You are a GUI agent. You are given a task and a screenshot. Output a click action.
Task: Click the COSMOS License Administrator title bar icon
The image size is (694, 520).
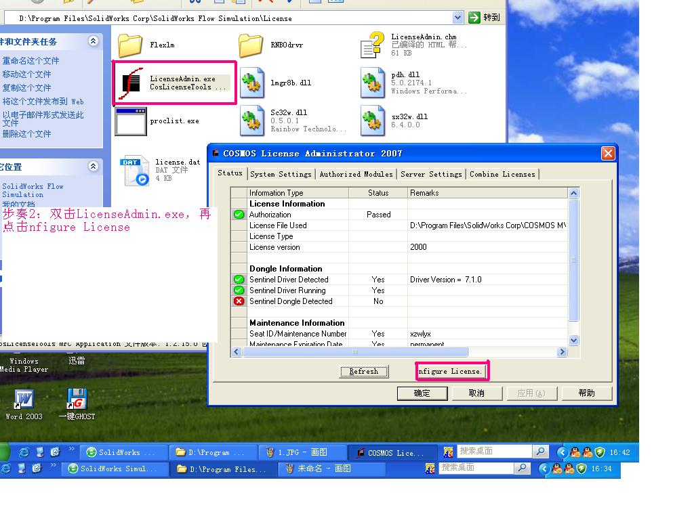[216, 154]
